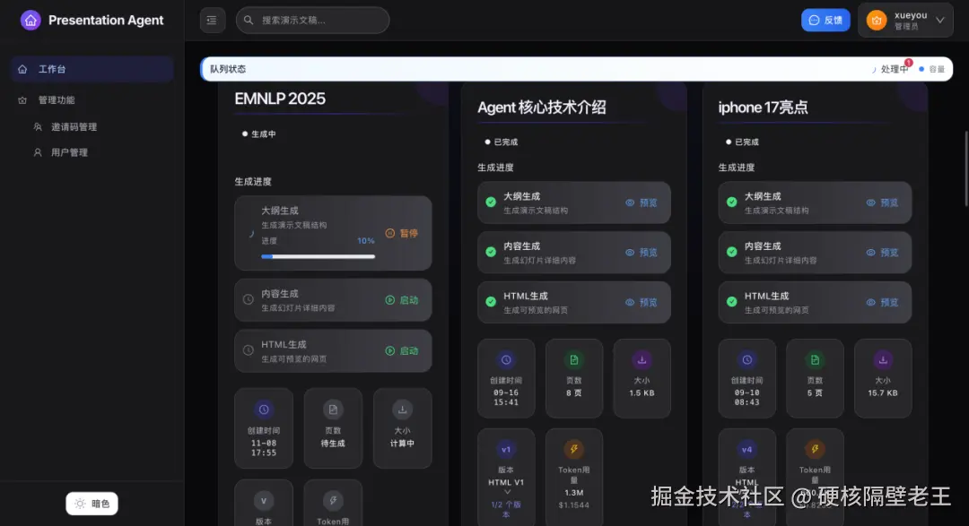
Task: Preview 内容生成 in Agent核心技术介绍 card
Action: click(x=641, y=253)
